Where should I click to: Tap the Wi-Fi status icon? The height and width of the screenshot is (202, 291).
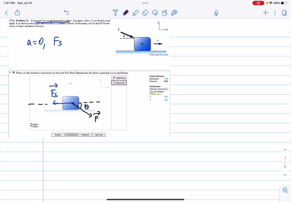(271, 3)
